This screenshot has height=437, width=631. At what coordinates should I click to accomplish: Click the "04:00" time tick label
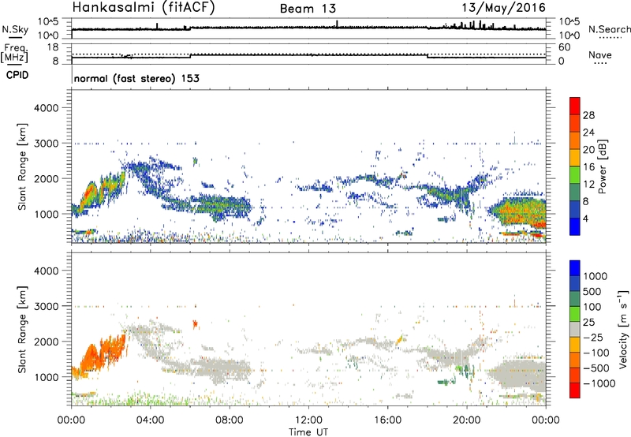[150, 420]
